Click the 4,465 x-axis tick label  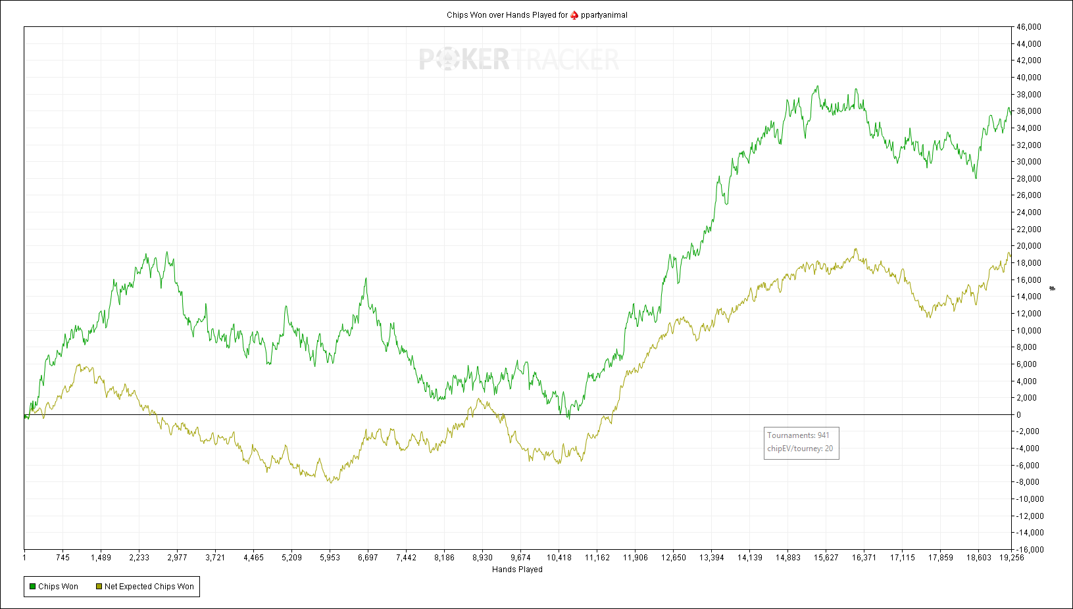click(x=253, y=558)
